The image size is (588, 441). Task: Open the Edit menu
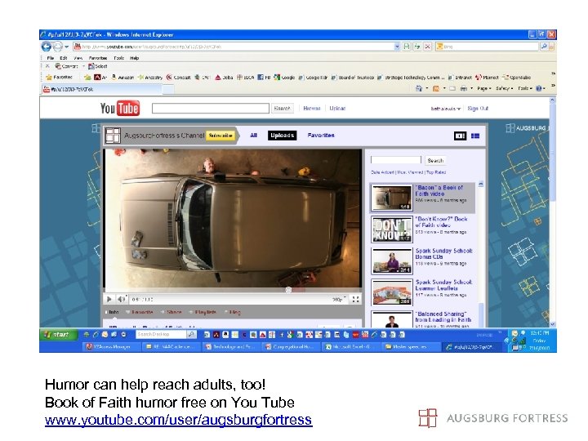pos(64,58)
